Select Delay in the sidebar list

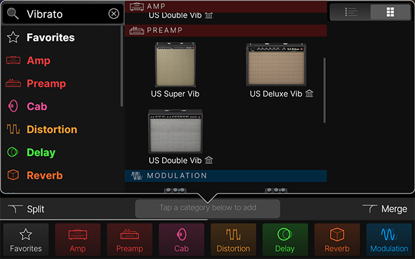click(41, 153)
